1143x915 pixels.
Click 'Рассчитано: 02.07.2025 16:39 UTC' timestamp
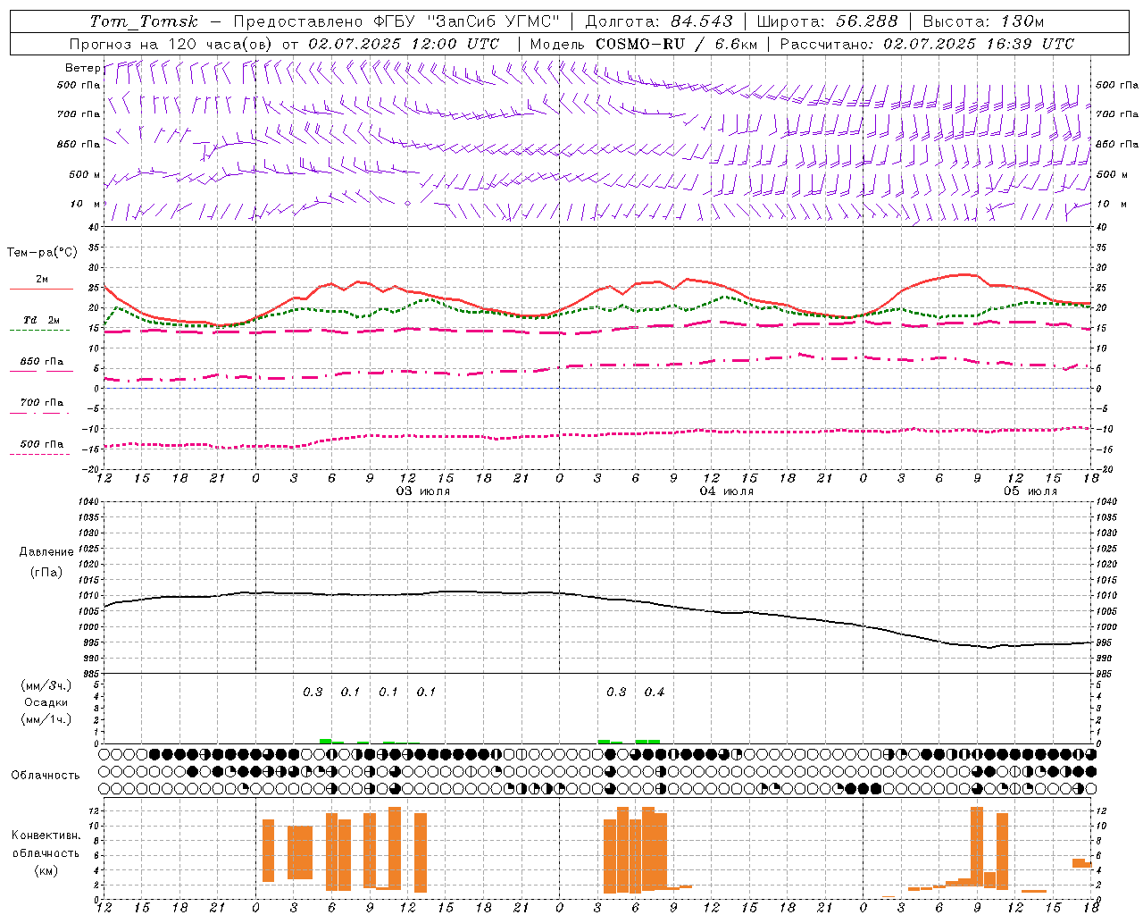click(x=927, y=44)
